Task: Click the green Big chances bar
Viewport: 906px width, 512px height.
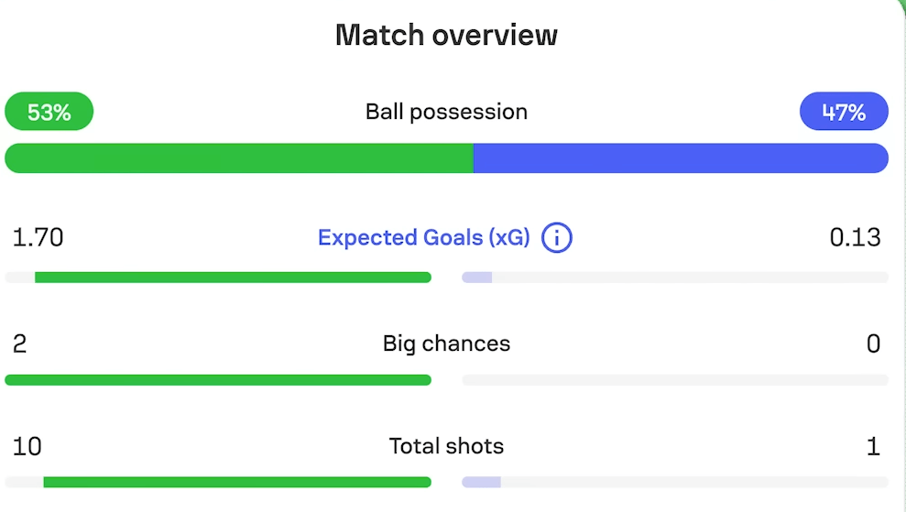Action: pos(218,380)
